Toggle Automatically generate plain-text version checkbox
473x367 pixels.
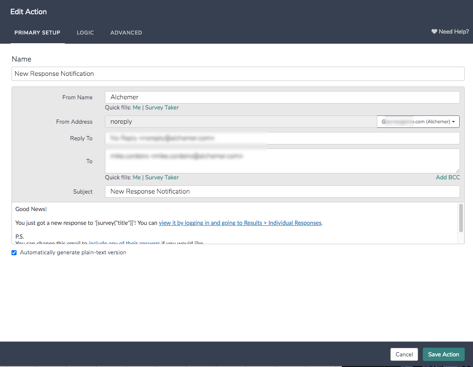(x=14, y=252)
